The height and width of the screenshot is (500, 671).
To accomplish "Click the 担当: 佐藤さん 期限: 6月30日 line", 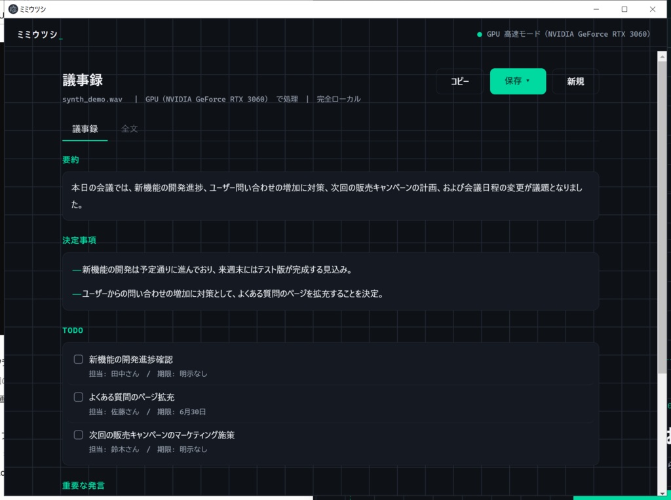I will 147,412.
